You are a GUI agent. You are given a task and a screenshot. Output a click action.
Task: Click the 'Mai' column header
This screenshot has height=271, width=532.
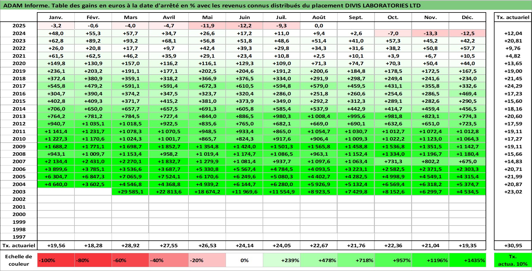pos(207,17)
